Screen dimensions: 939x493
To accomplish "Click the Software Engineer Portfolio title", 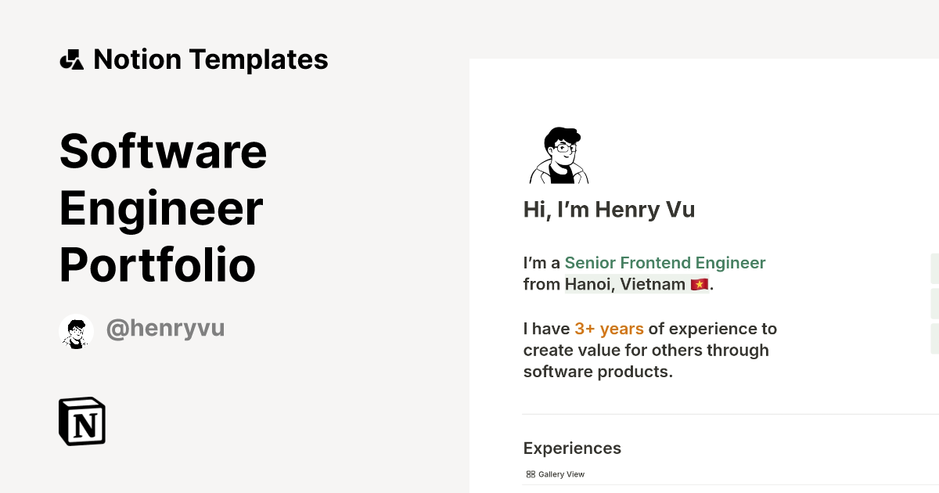I will coord(162,207).
